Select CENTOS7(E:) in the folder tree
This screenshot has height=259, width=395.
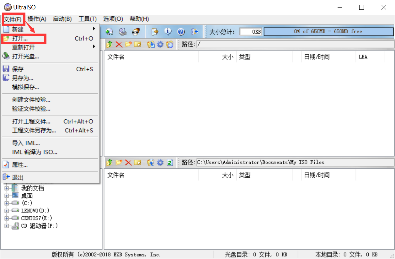tap(37, 218)
